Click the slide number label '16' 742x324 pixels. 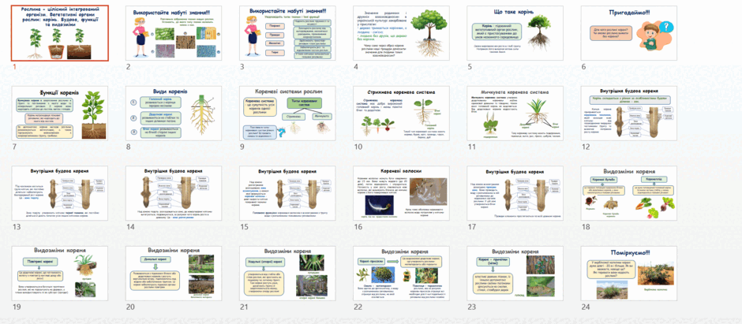(358, 227)
